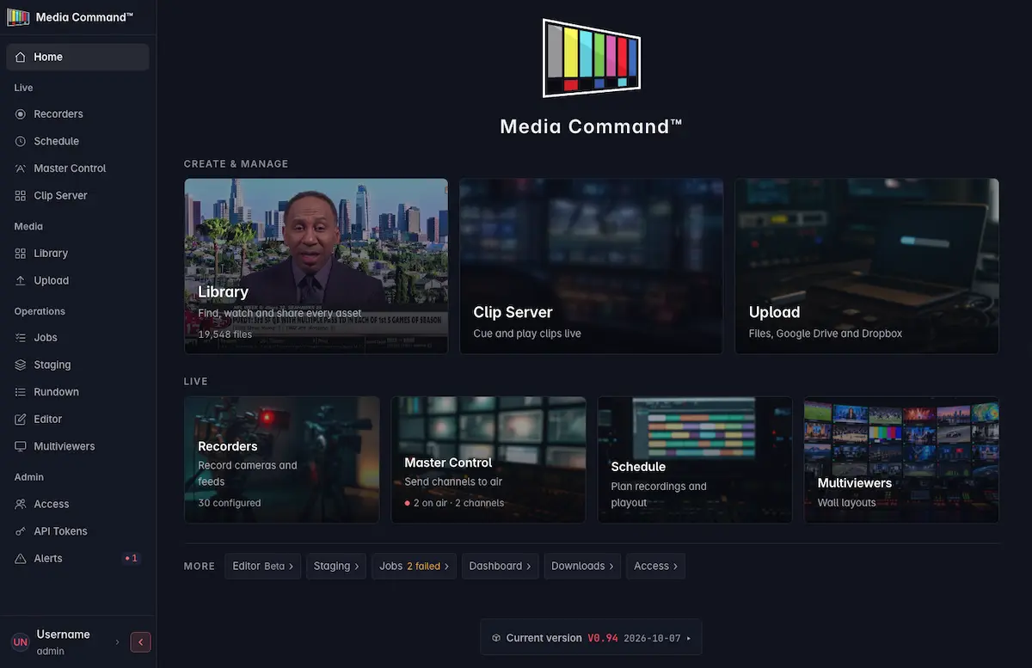Click the Recorders sidebar icon

click(x=21, y=113)
